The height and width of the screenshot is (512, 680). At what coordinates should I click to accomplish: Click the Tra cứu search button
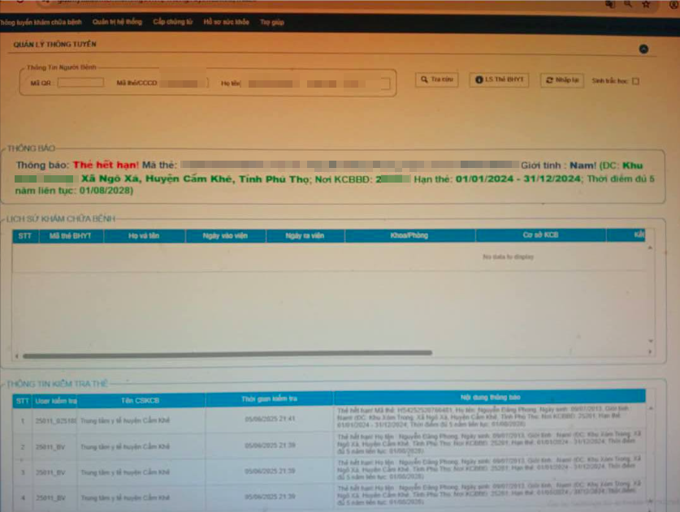click(x=437, y=80)
